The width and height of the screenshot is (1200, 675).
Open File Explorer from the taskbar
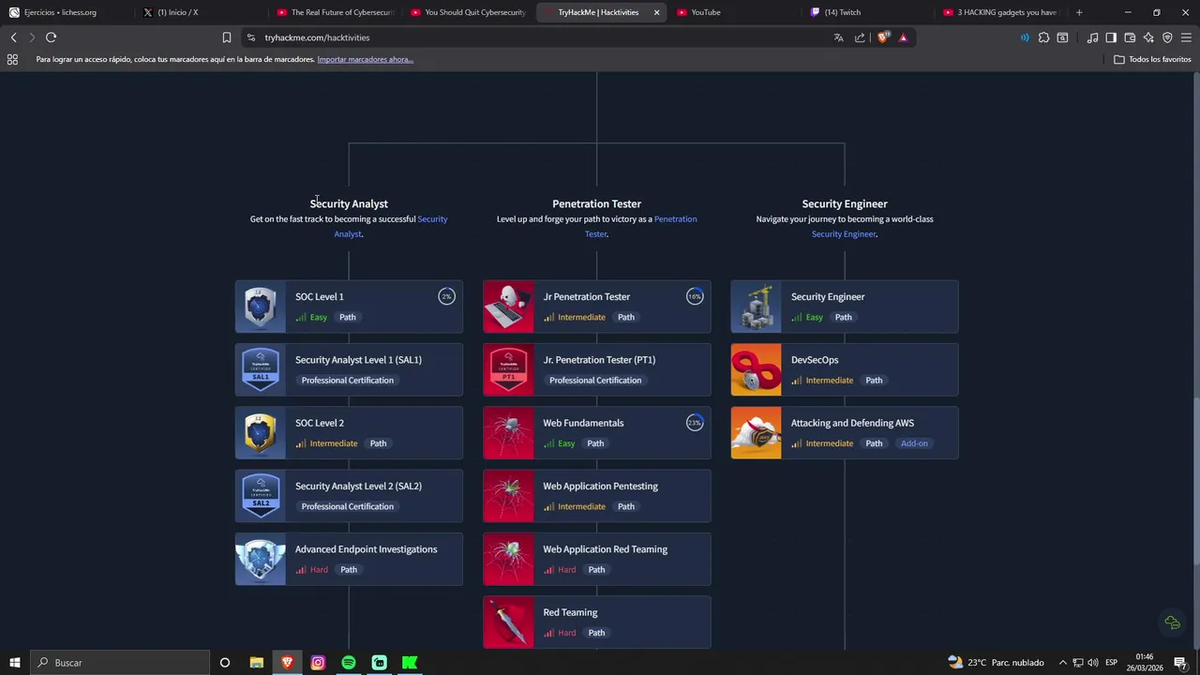click(x=256, y=663)
